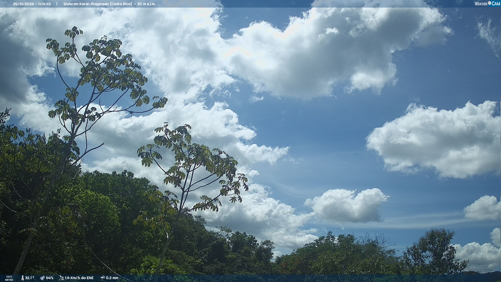Click the 0.2 mm rainfall value
This screenshot has height=282, width=501.
click(112, 278)
